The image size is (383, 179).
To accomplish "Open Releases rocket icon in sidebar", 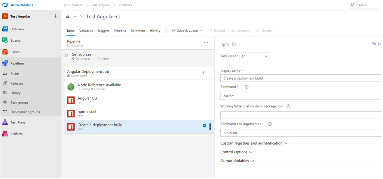I will [x=5, y=83].
